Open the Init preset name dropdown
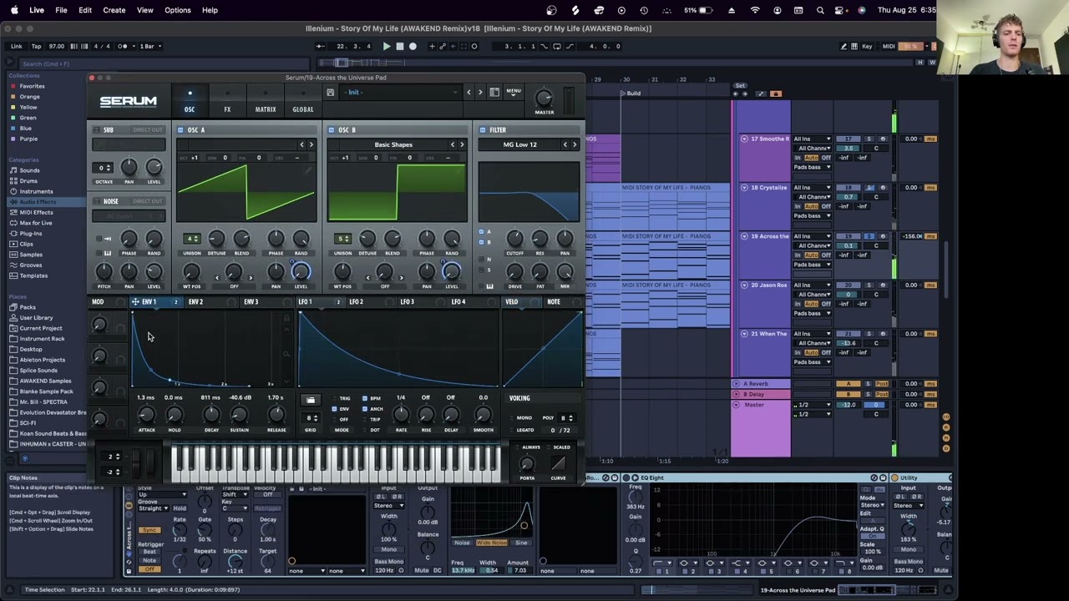Screen dimensions: 1069x601 click(x=402, y=92)
